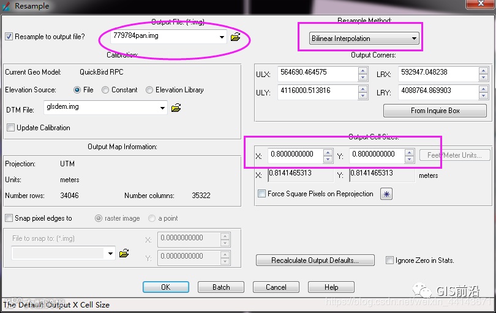Browse for the DTM file with folder icon
The width and height of the screenshot is (496, 313).
coord(176,108)
